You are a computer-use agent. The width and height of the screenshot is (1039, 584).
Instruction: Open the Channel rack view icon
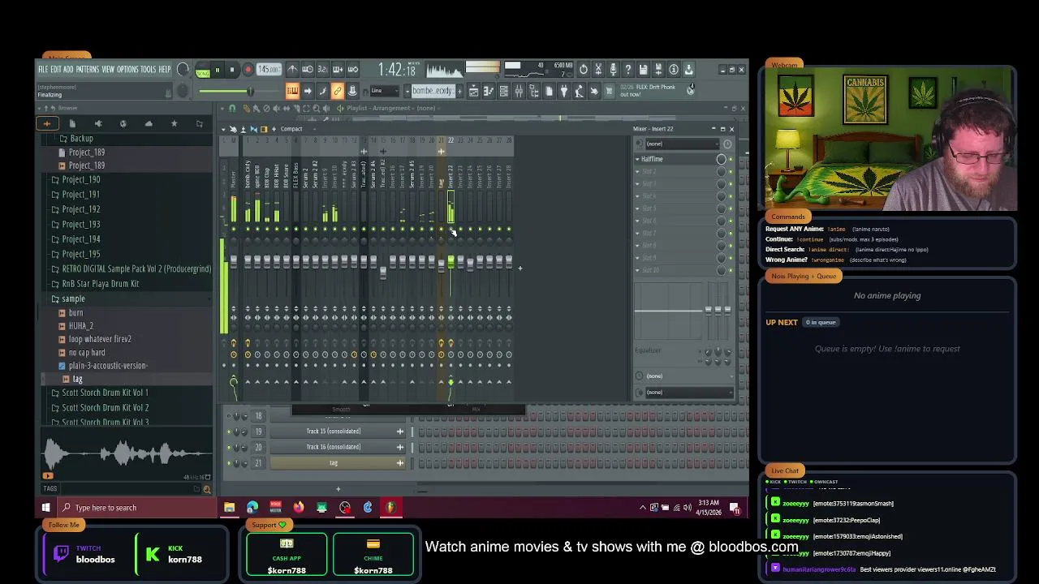pyautogui.click(x=503, y=91)
